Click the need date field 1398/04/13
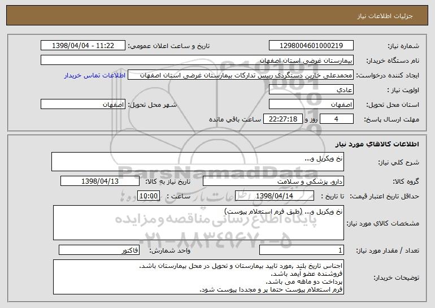 [100, 181]
